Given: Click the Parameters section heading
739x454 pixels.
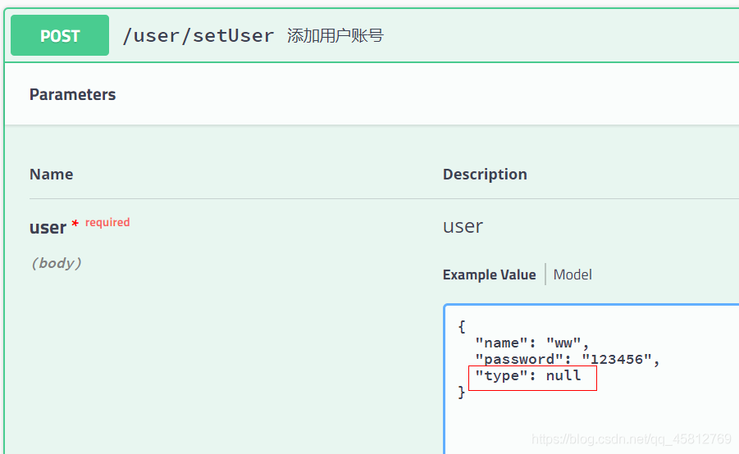Looking at the screenshot, I should click(72, 94).
